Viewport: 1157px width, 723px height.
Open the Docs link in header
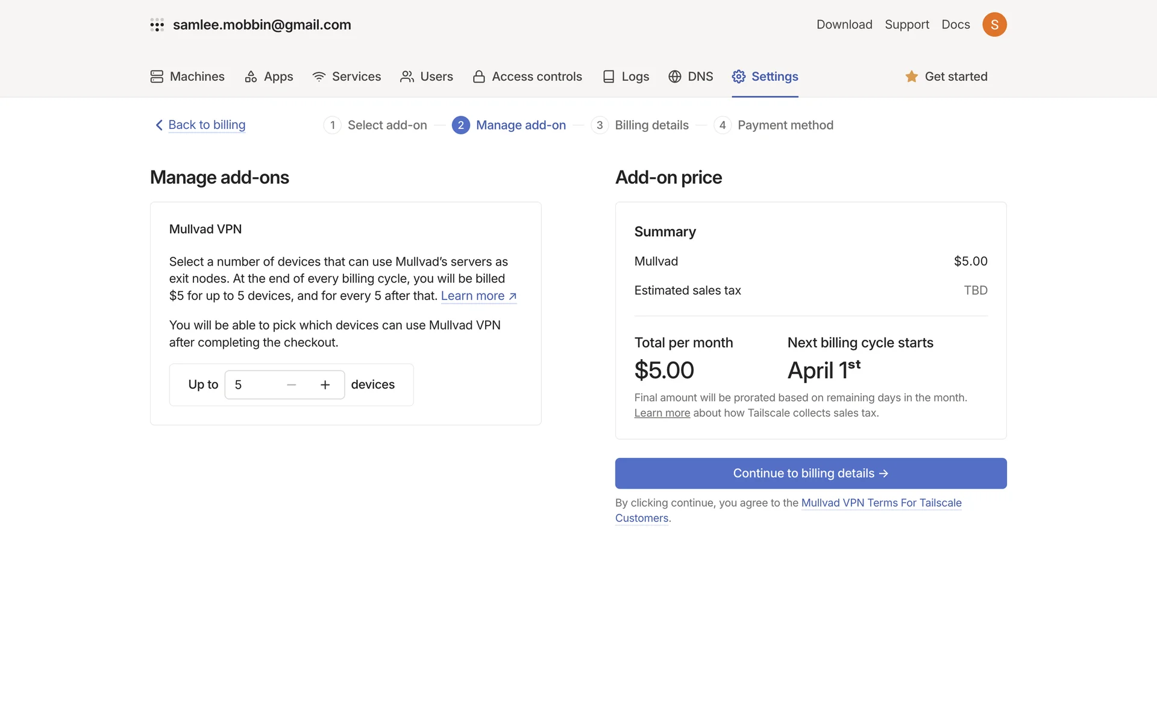click(x=956, y=25)
